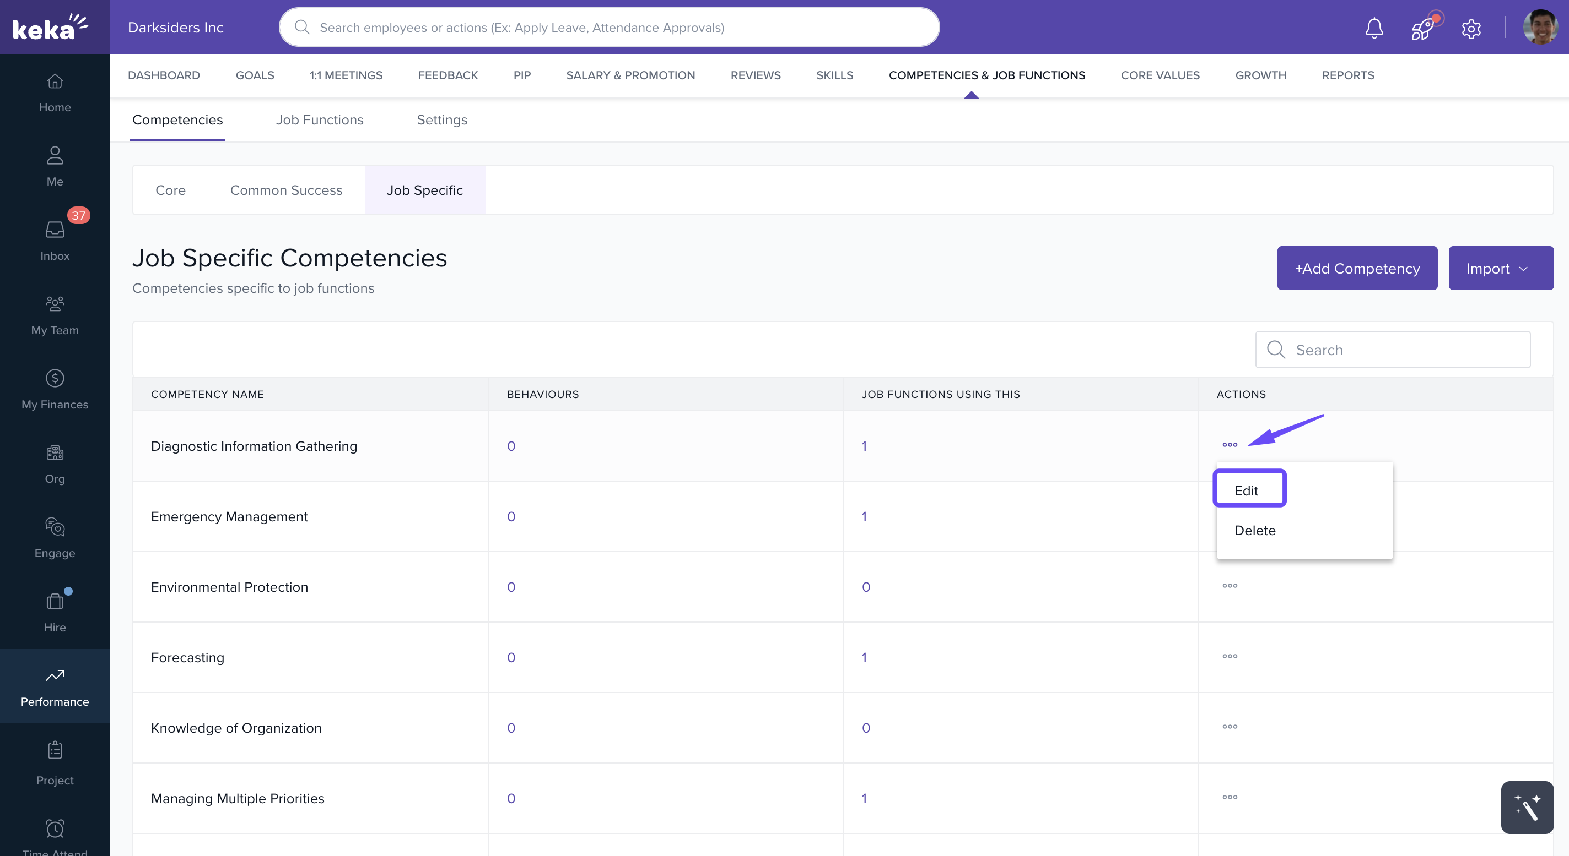Screen dimensions: 1569x856
Task: Click the magic wand assistant button
Action: coord(1527,806)
